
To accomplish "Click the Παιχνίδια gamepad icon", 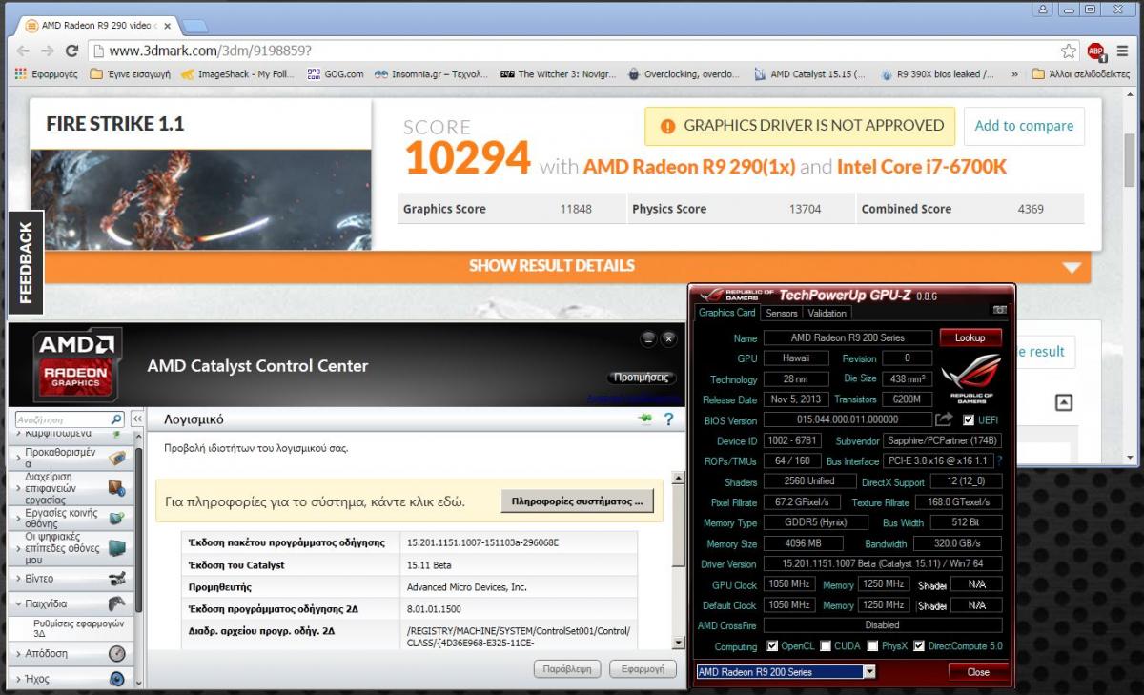I will pyautogui.click(x=116, y=603).
